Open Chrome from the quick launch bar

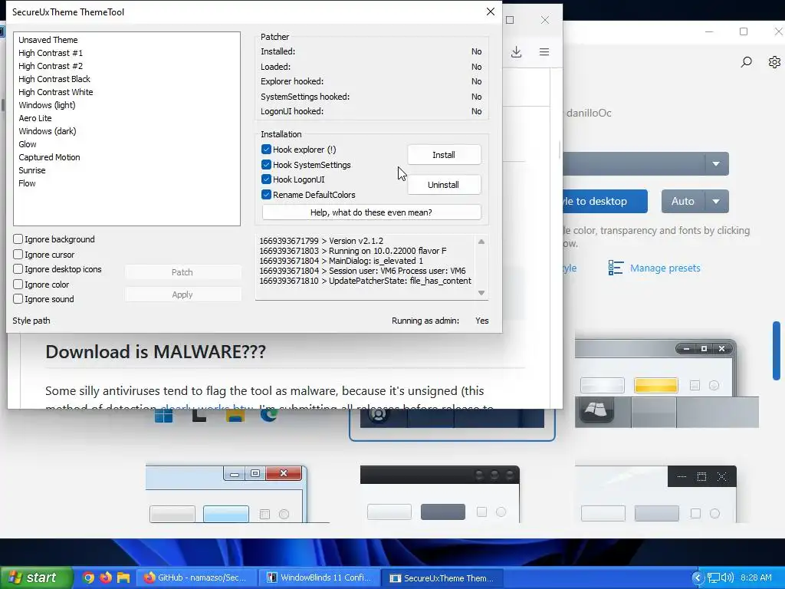[88, 577]
